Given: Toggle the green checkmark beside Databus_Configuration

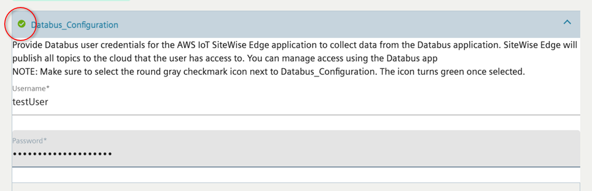Looking at the screenshot, I should [21, 24].
